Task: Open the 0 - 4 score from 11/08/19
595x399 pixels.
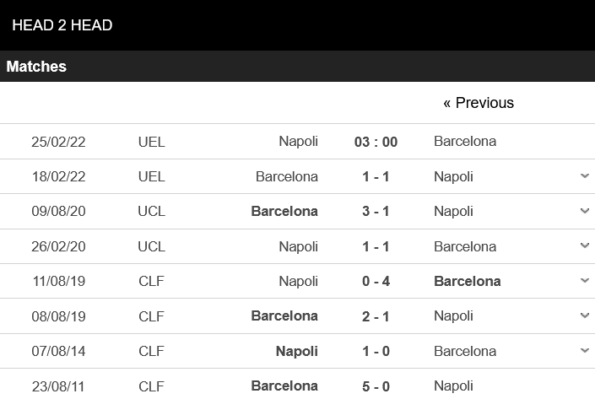Action: pyautogui.click(x=376, y=282)
